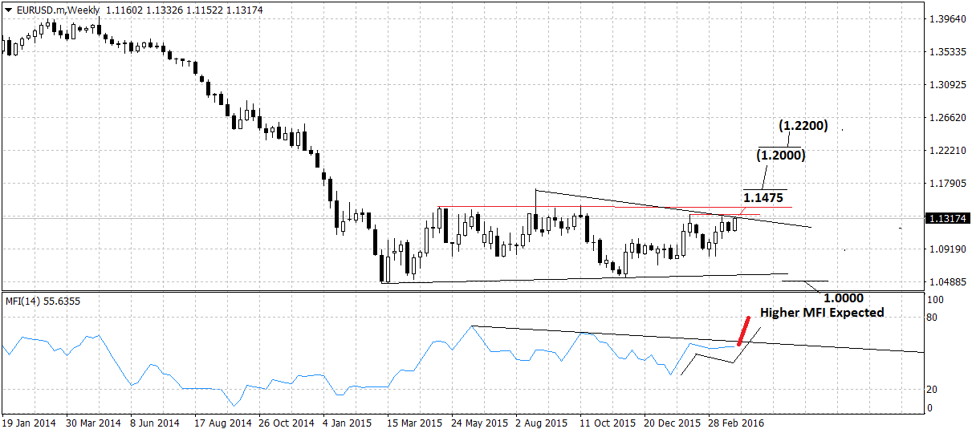Select the (1.2200) target annotation
972x433 pixels.
[803, 126]
